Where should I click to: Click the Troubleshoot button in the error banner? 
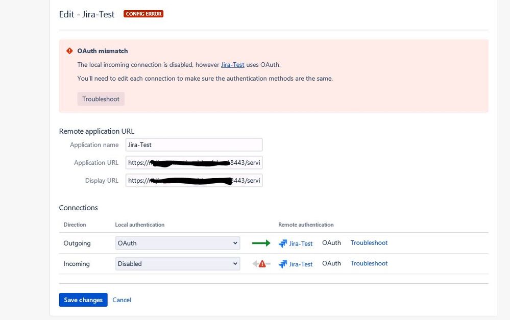[x=101, y=99]
